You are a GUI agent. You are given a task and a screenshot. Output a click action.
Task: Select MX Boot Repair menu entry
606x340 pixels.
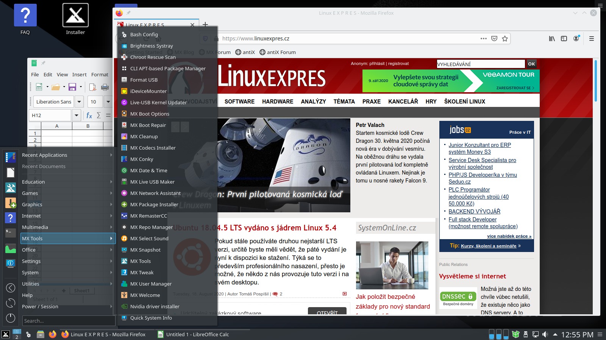pos(167,125)
